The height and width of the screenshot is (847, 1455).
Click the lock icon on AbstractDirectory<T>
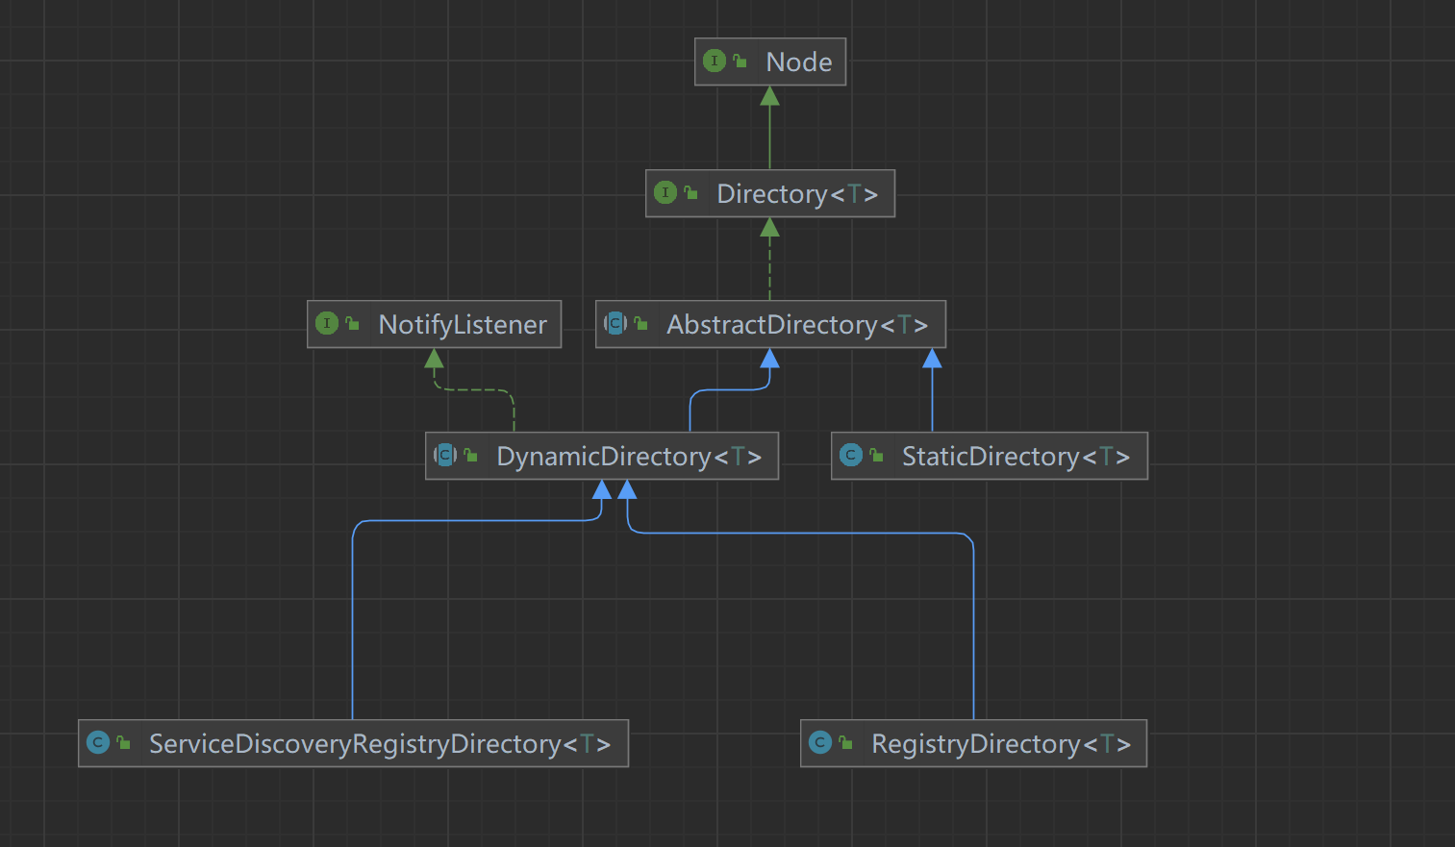point(641,323)
